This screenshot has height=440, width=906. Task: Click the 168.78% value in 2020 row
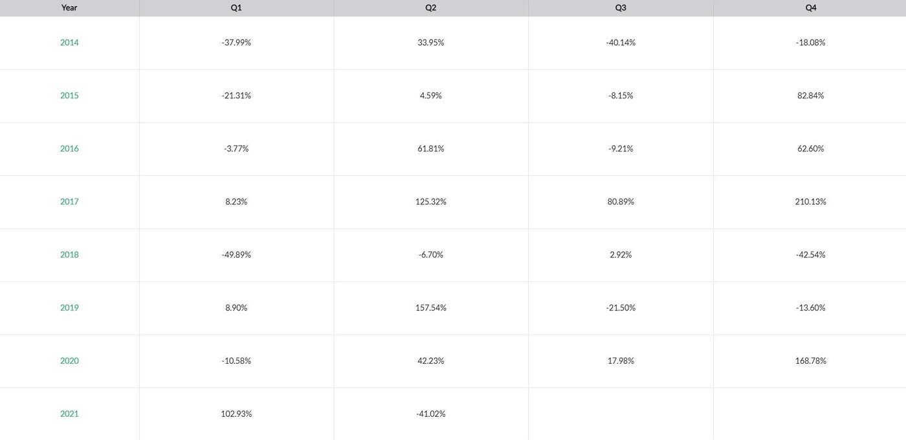[x=811, y=361]
